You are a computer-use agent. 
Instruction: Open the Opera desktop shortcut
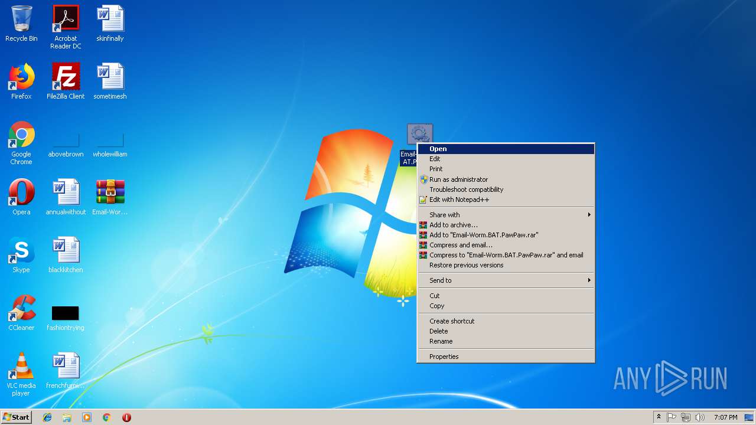pyautogui.click(x=21, y=197)
